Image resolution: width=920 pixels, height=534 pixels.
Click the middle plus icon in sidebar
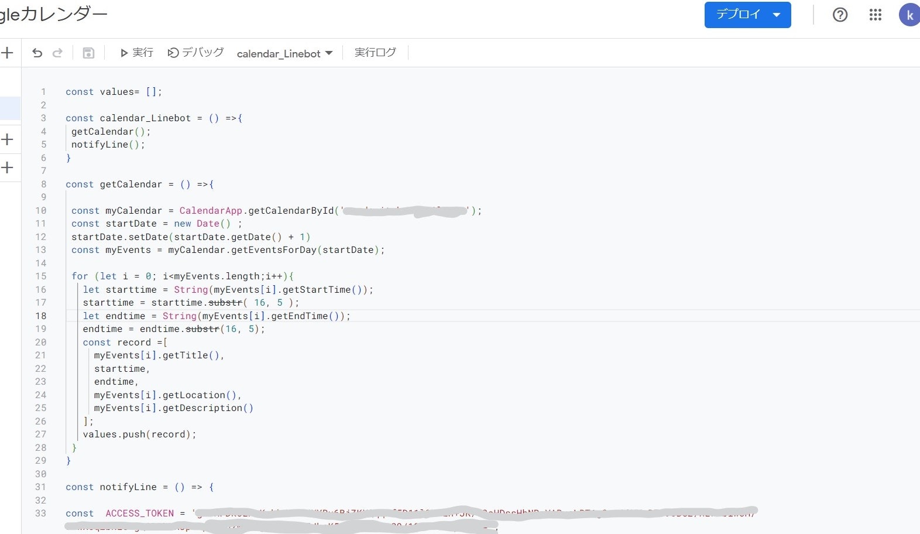7,139
